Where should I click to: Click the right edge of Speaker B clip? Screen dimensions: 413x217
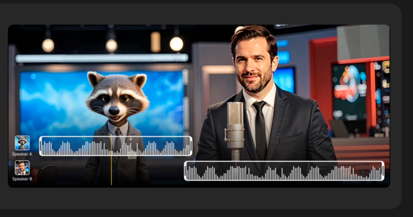[x=383, y=171]
